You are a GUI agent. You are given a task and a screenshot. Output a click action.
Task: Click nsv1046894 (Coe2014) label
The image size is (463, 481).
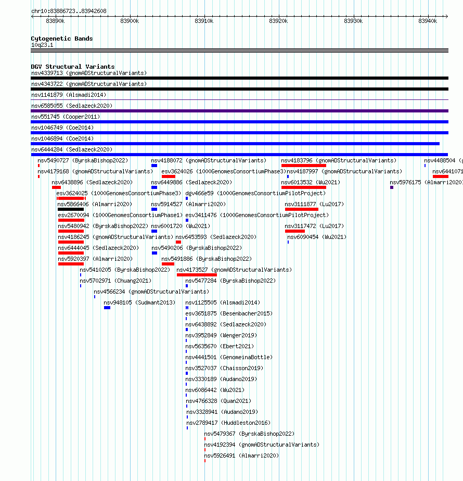pos(62,138)
